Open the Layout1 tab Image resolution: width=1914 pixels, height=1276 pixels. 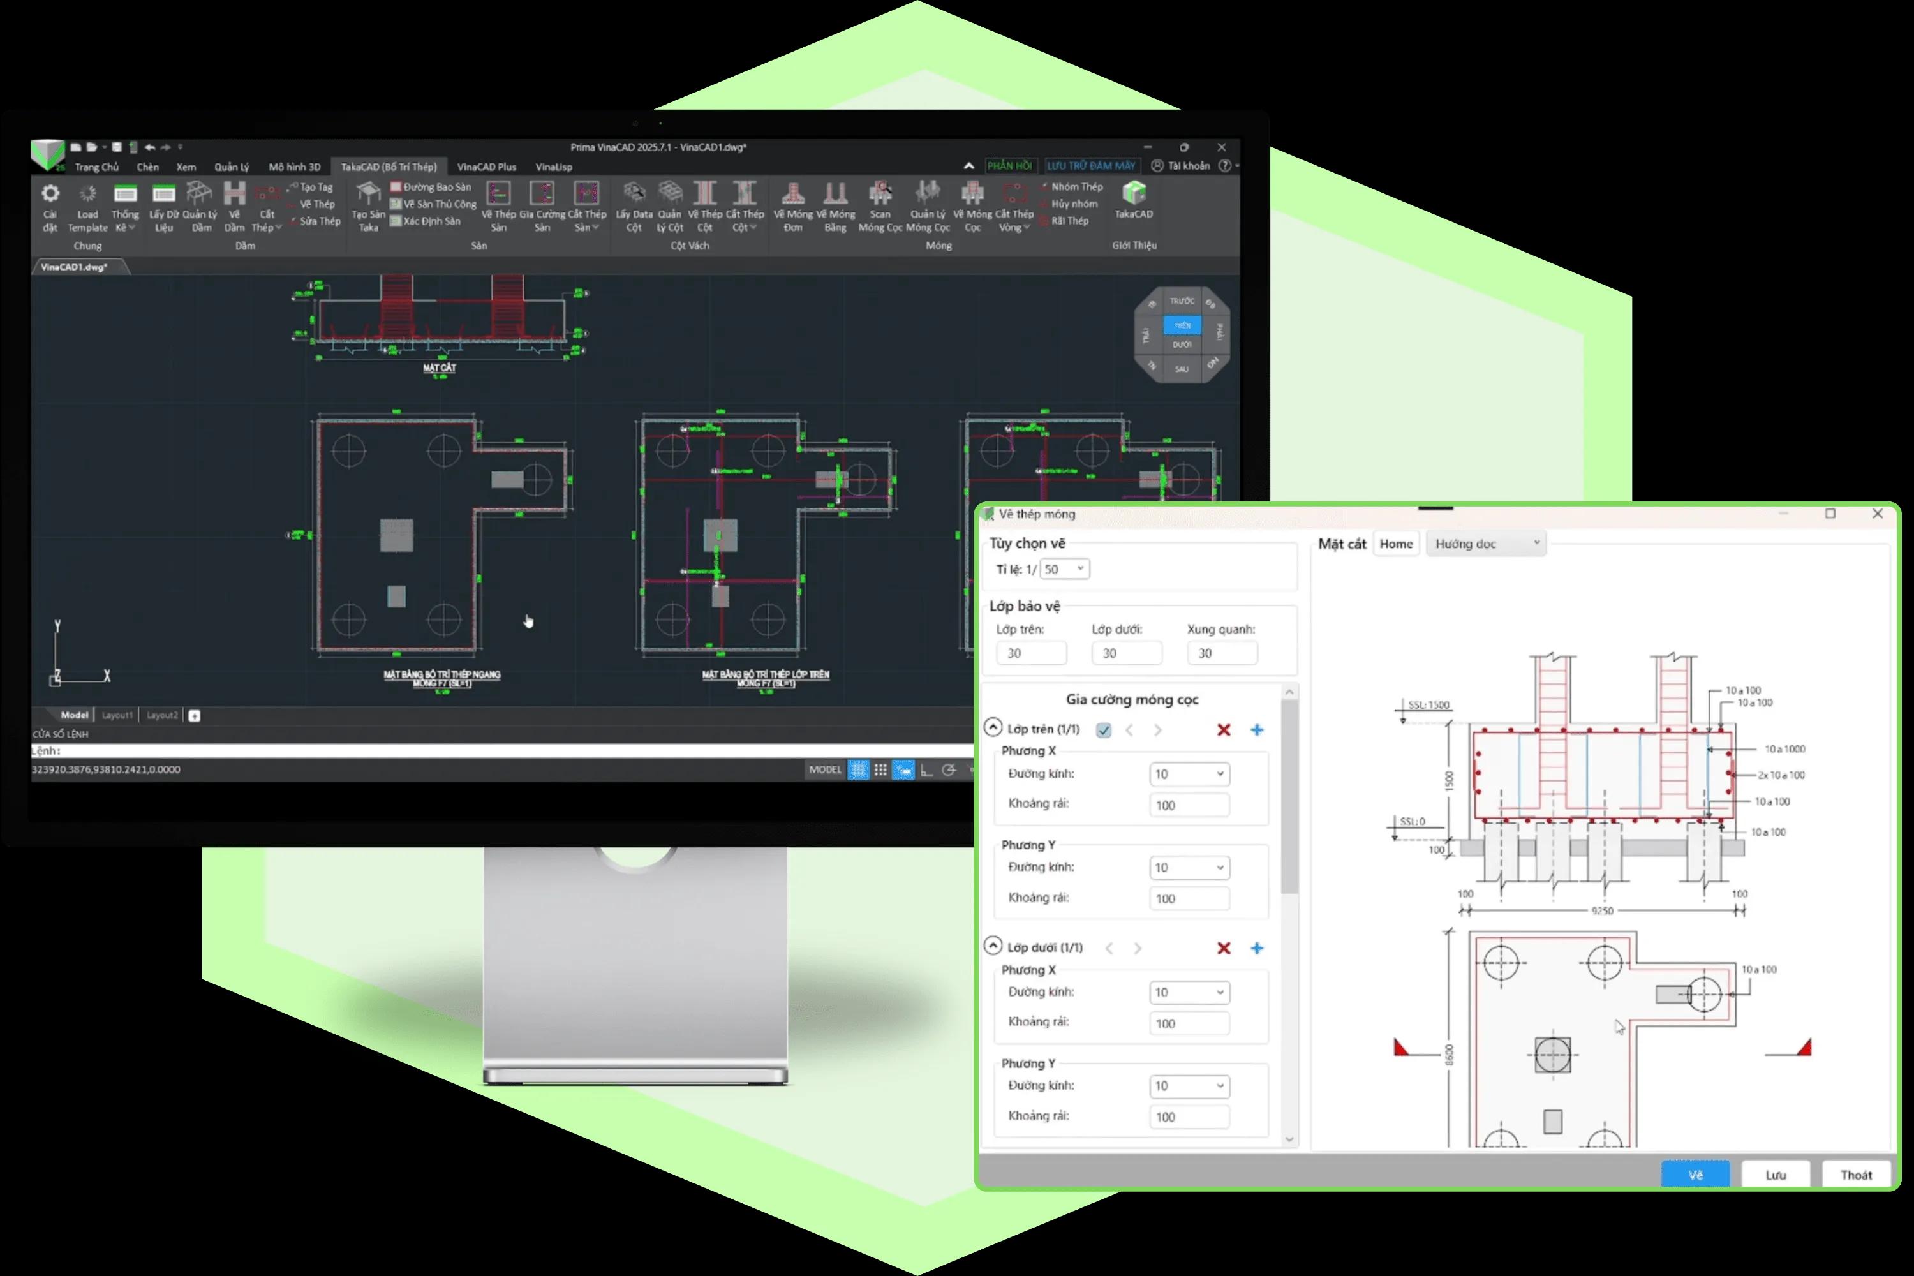(117, 715)
